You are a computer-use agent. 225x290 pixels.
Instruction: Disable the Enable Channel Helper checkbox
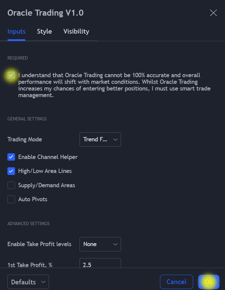[x=11, y=157]
